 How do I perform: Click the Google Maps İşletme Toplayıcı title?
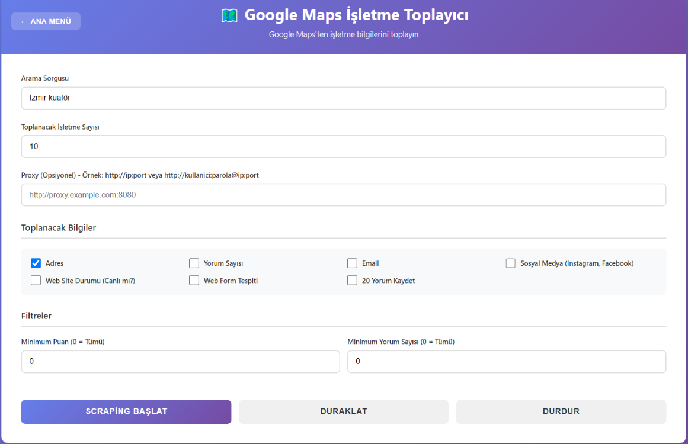(356, 15)
